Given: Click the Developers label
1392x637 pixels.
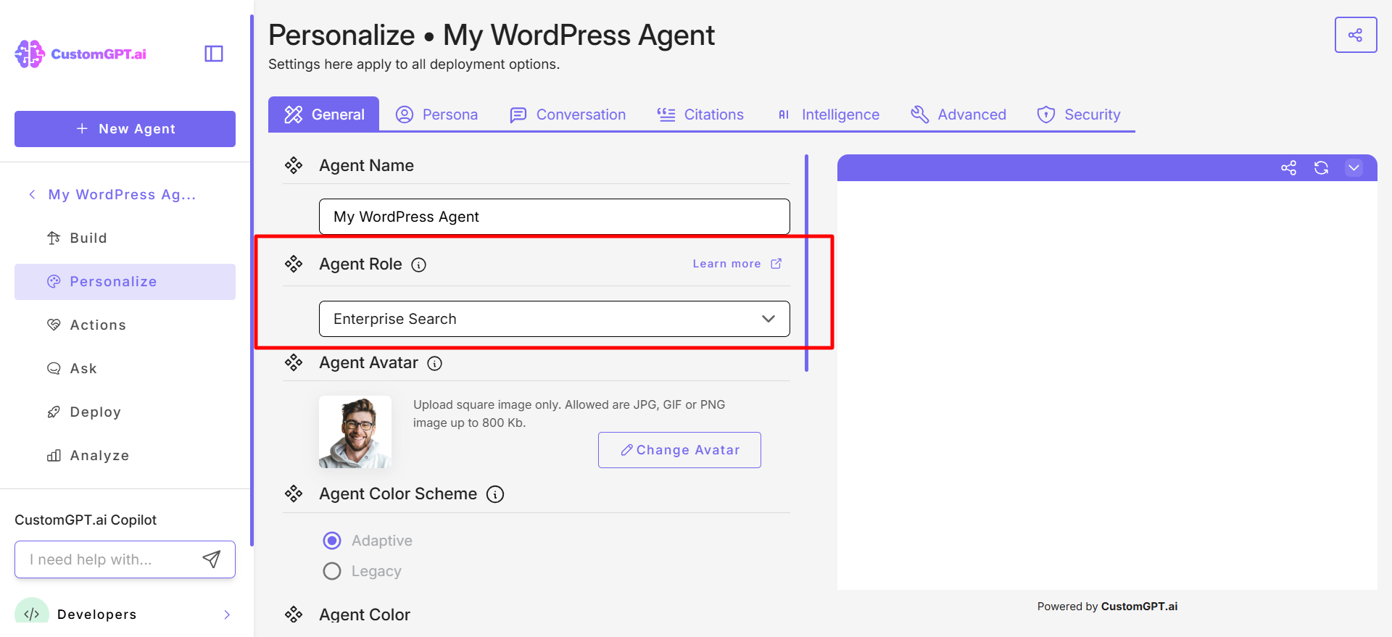Looking at the screenshot, I should pos(97,615).
